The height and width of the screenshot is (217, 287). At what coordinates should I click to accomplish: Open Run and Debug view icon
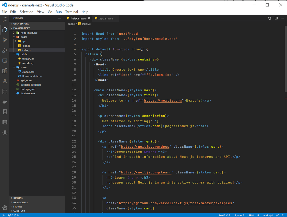pyautogui.click(x=5, y=50)
